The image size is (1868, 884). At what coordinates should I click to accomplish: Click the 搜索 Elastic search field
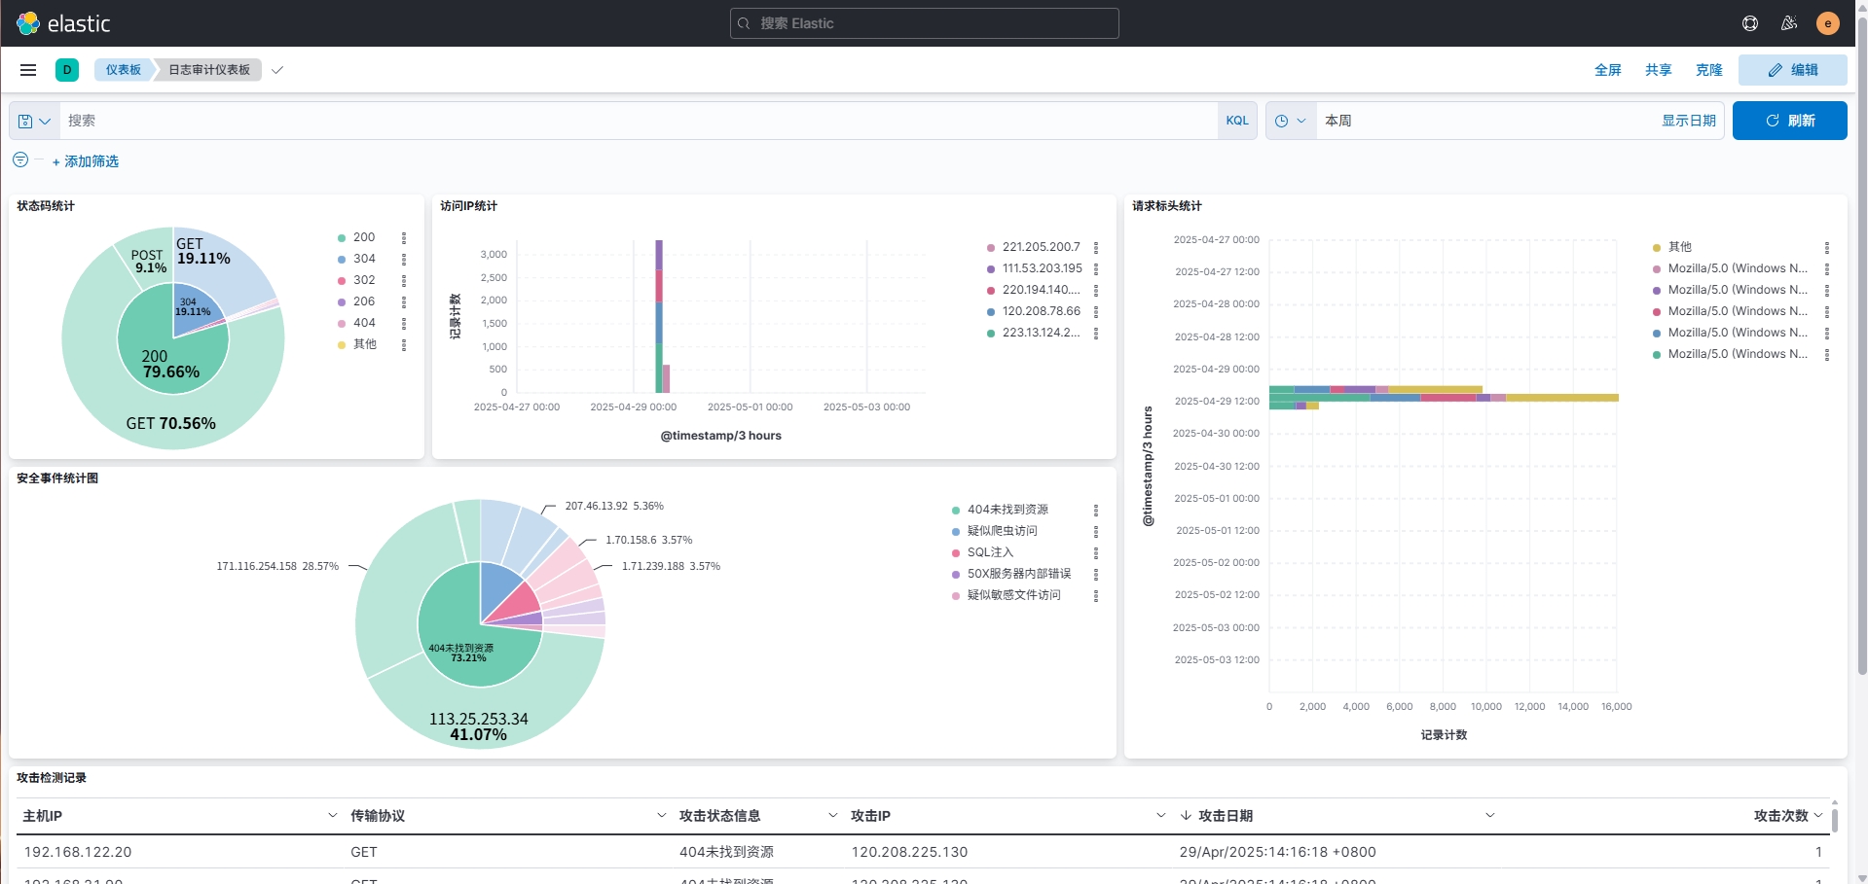pyautogui.click(x=924, y=23)
